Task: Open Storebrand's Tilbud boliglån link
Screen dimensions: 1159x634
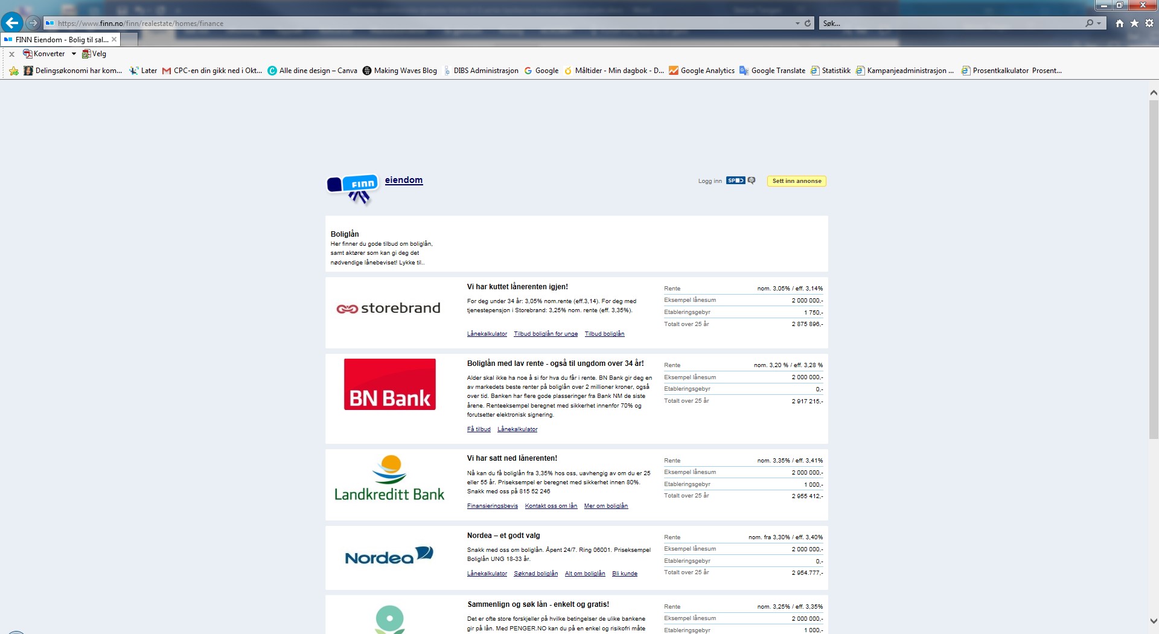Action: point(604,334)
